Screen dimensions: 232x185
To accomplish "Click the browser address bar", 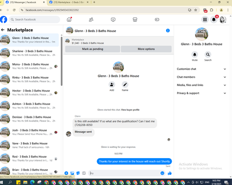I will point(105,10).
